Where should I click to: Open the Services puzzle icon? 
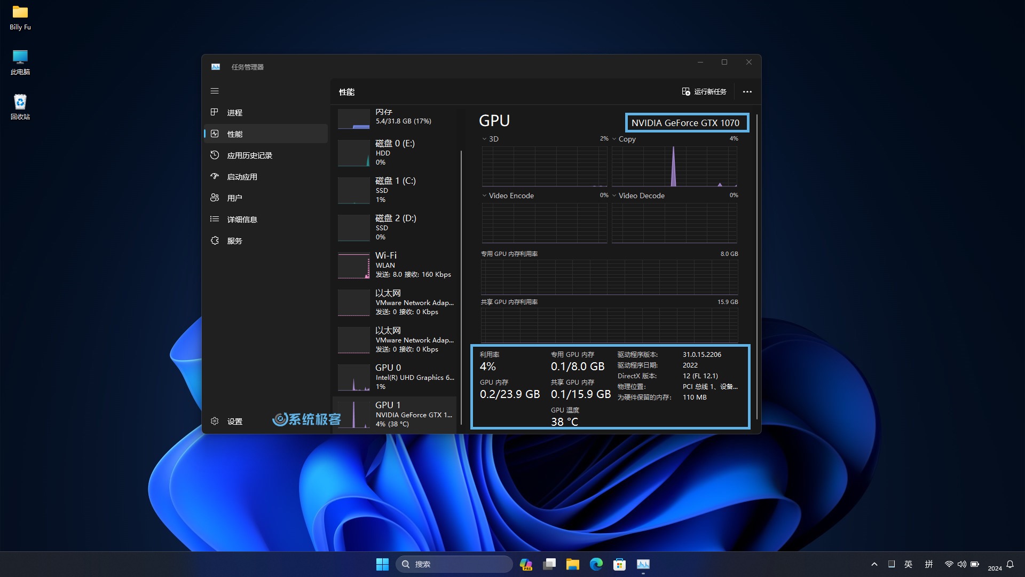point(215,240)
